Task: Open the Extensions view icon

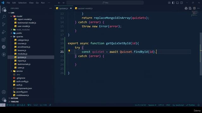Action: click(4, 40)
